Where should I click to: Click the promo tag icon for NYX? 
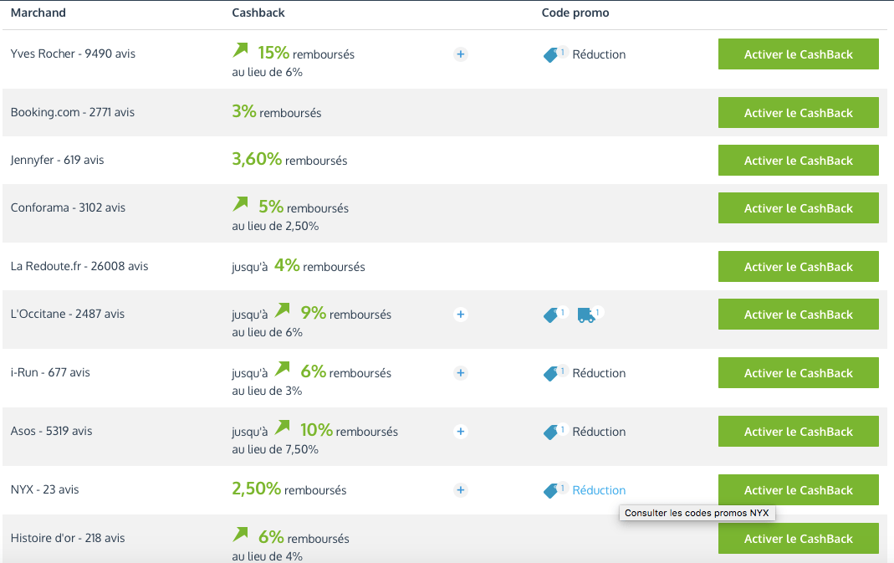pyautogui.click(x=551, y=491)
